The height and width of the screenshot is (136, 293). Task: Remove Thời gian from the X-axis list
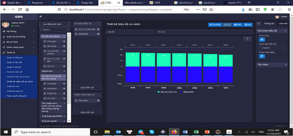tap(98, 100)
